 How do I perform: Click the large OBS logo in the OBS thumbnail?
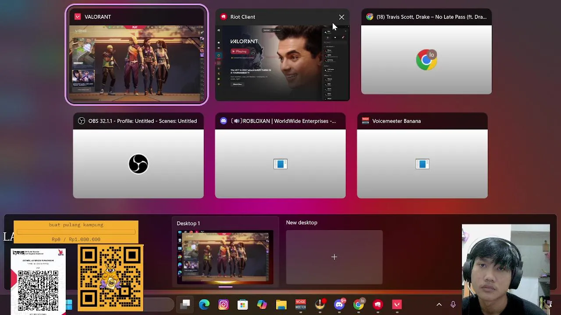tap(138, 164)
